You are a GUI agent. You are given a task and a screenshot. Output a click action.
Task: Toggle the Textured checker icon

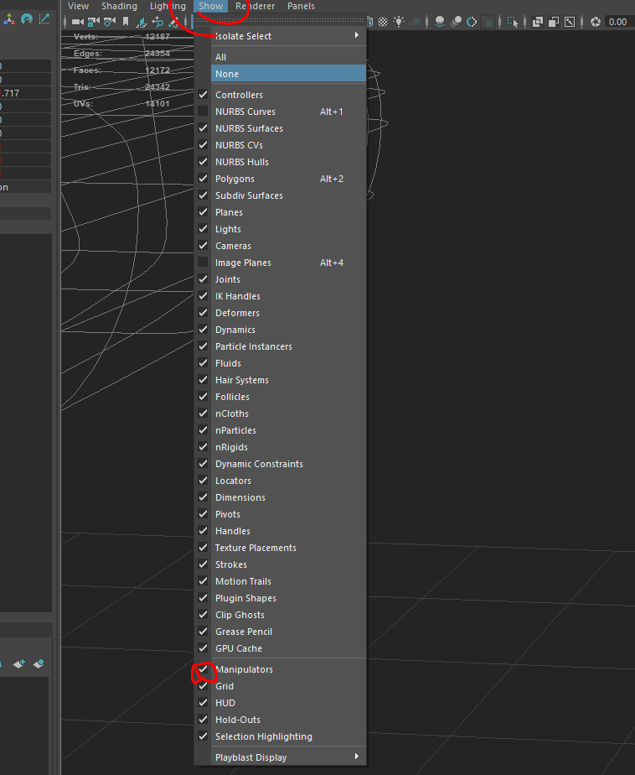click(383, 22)
